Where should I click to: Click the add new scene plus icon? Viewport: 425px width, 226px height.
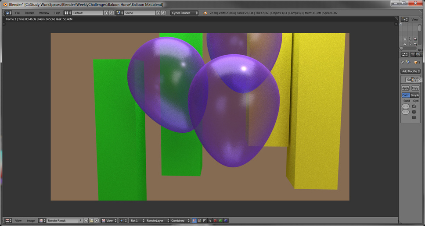tap(158, 13)
